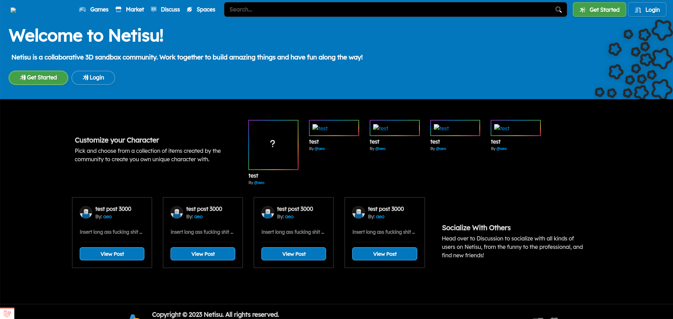Click the chat icon beside Discuss

(154, 9)
